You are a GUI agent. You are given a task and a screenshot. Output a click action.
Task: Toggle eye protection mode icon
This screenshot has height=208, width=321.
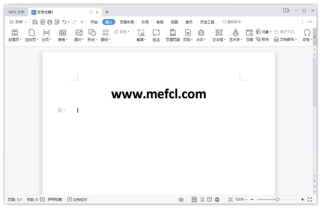click(x=181, y=200)
